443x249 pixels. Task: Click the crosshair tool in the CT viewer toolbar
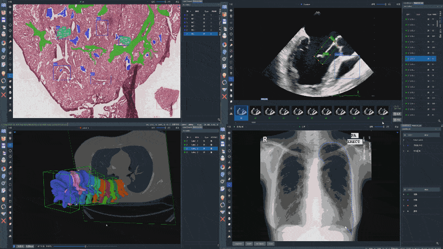(10, 145)
